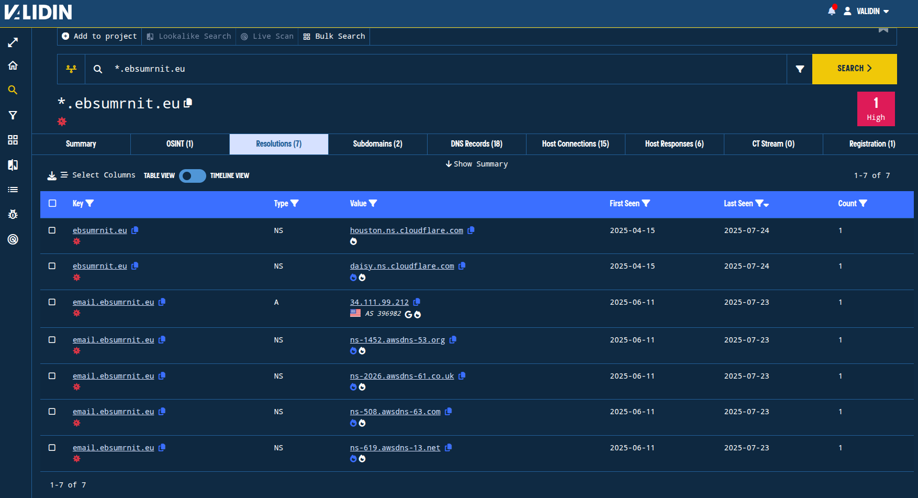Viewport: 918px width, 498px height.
Task: Open the Count column filter
Action: (863, 203)
